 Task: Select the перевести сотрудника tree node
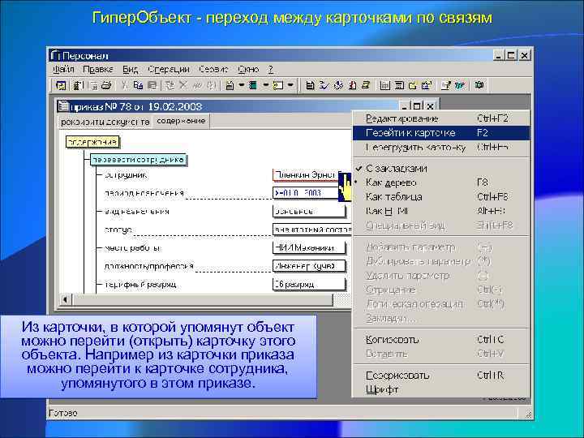click(138, 160)
